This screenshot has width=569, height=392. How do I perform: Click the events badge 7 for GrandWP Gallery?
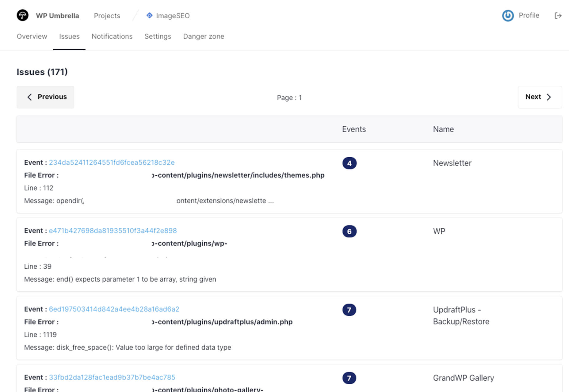tap(349, 378)
